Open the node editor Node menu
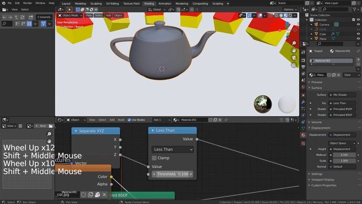The image size is (362, 204). 121,120
